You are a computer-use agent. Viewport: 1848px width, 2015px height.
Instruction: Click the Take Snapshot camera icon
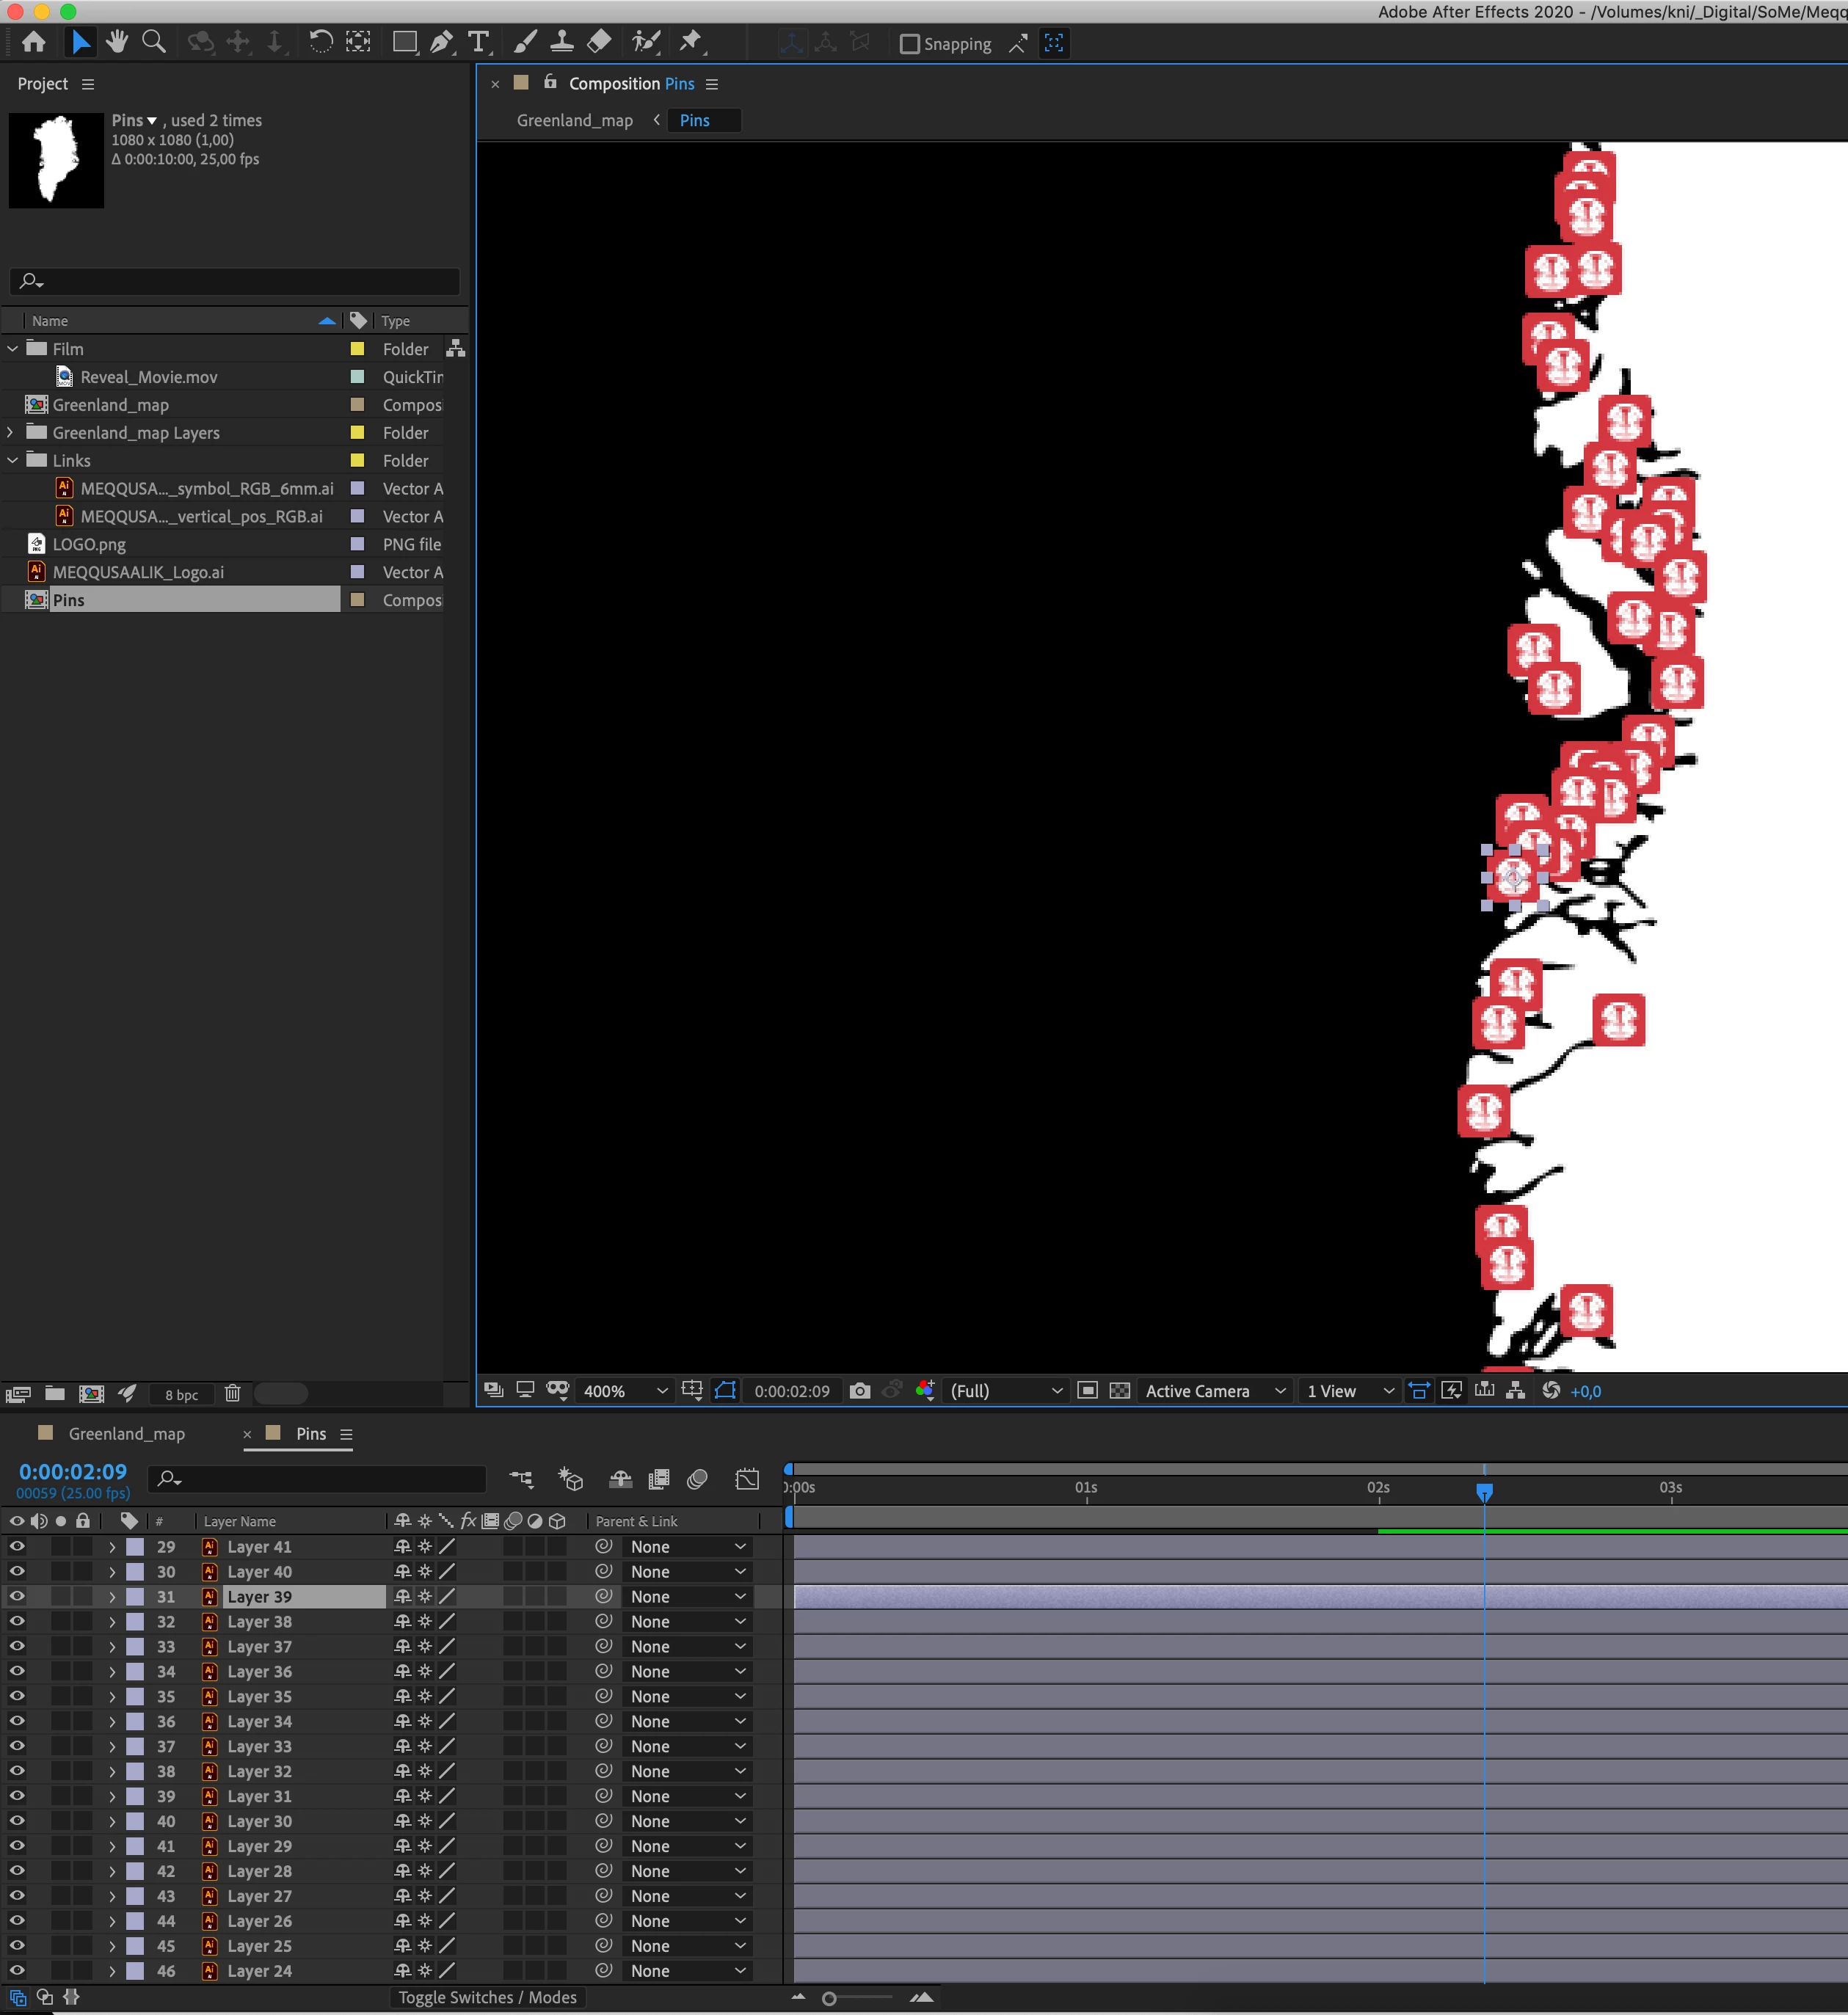click(x=859, y=1391)
